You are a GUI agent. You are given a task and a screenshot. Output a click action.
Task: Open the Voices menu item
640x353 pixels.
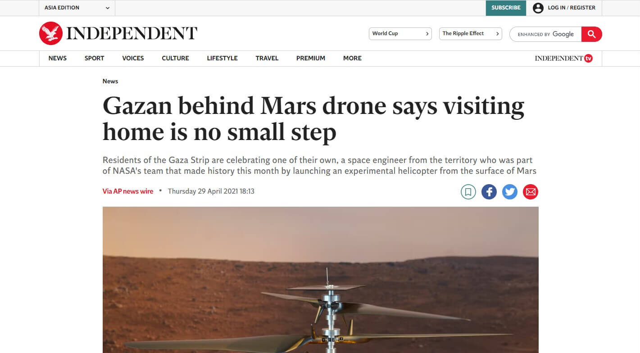click(x=133, y=58)
